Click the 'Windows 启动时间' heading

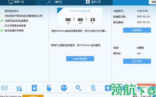tap(80, 11)
